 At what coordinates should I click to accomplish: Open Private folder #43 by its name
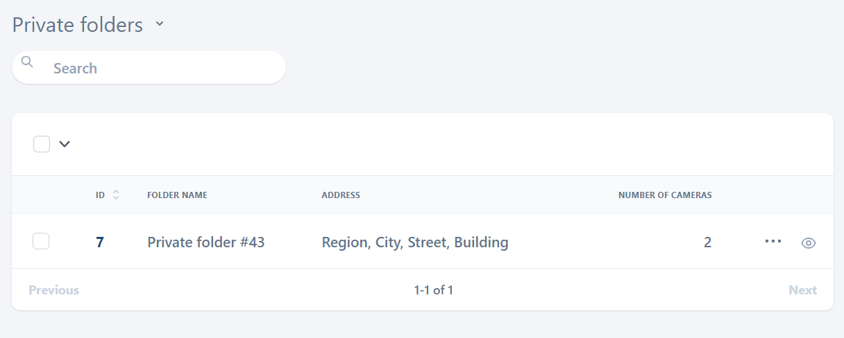coord(205,242)
